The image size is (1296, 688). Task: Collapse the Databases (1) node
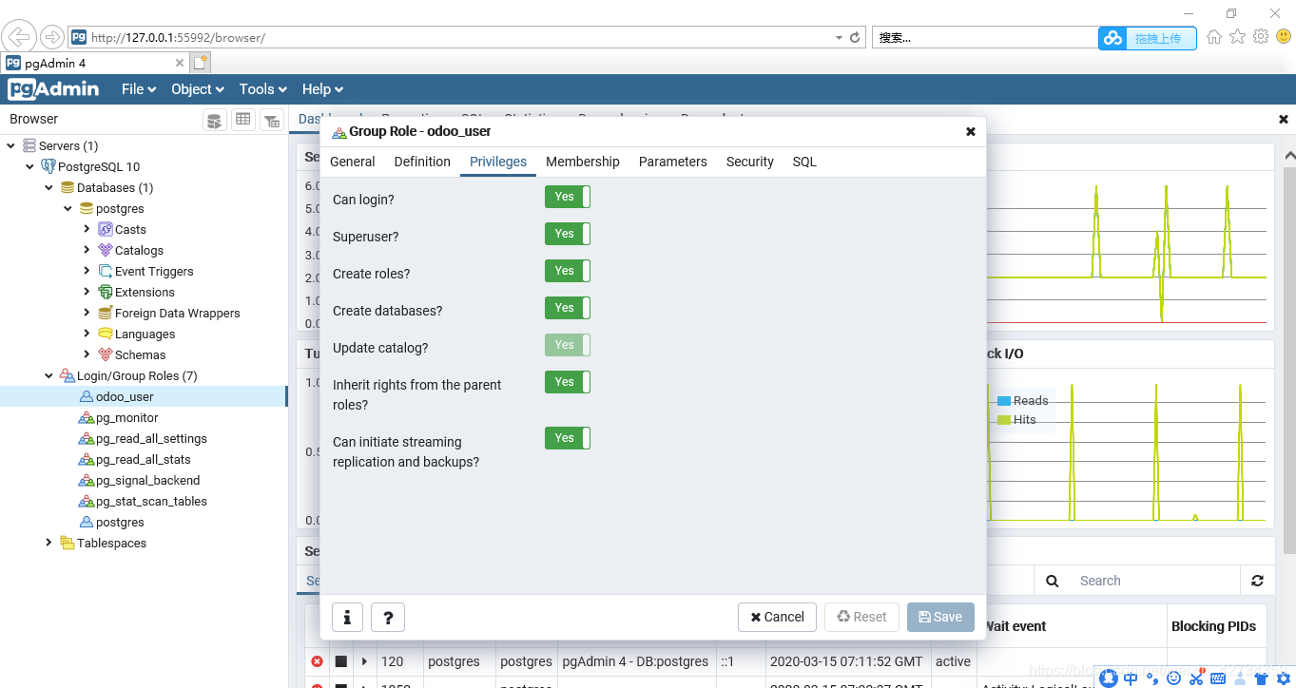click(49, 187)
